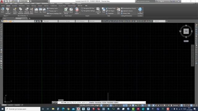Click the Fillet option in command line
Screen dimensions: 198x111
104,103
